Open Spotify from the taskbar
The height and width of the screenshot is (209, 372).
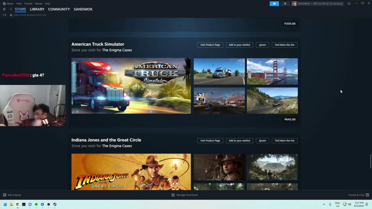coord(36,204)
